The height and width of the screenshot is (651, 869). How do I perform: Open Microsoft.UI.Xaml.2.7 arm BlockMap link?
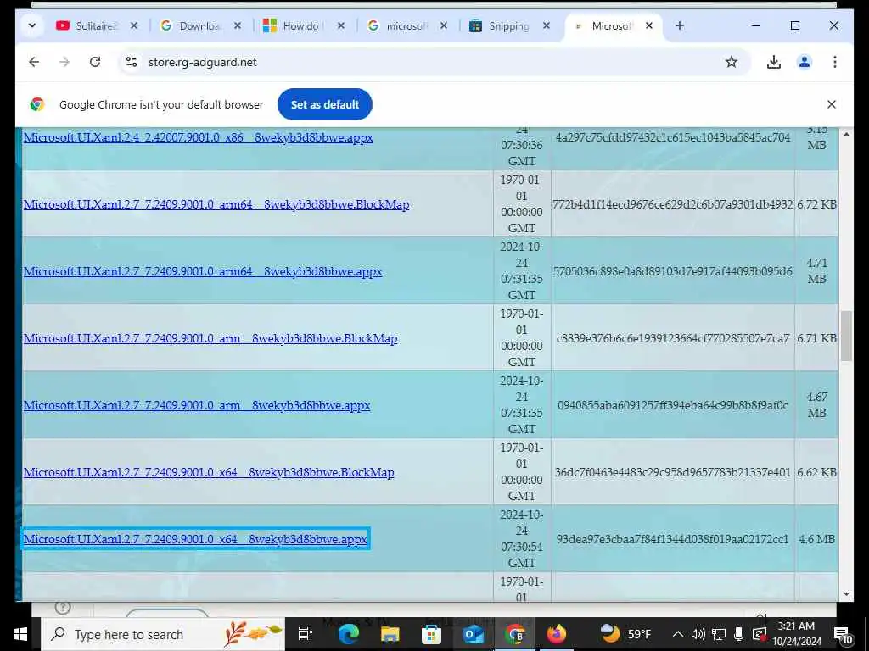[210, 338]
